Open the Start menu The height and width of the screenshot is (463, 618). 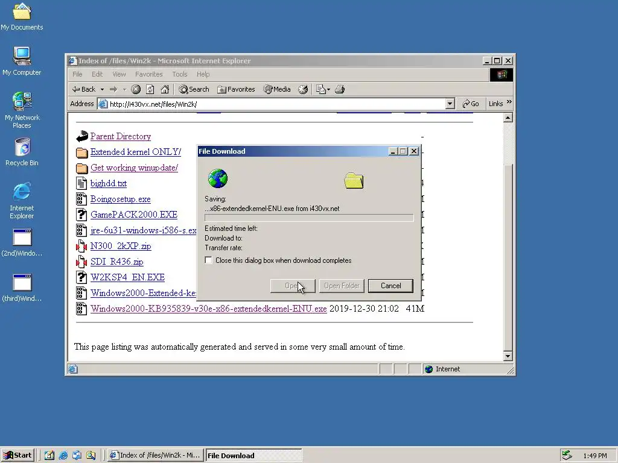(18, 455)
